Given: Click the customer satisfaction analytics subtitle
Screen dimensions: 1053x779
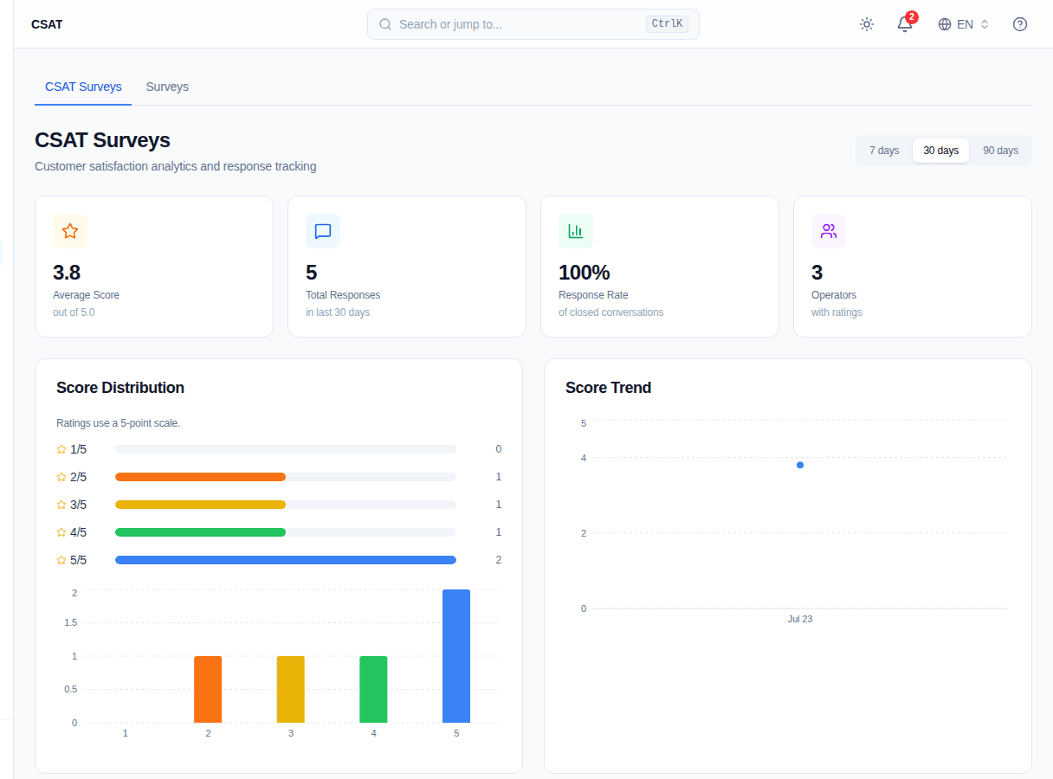Looking at the screenshot, I should [176, 166].
